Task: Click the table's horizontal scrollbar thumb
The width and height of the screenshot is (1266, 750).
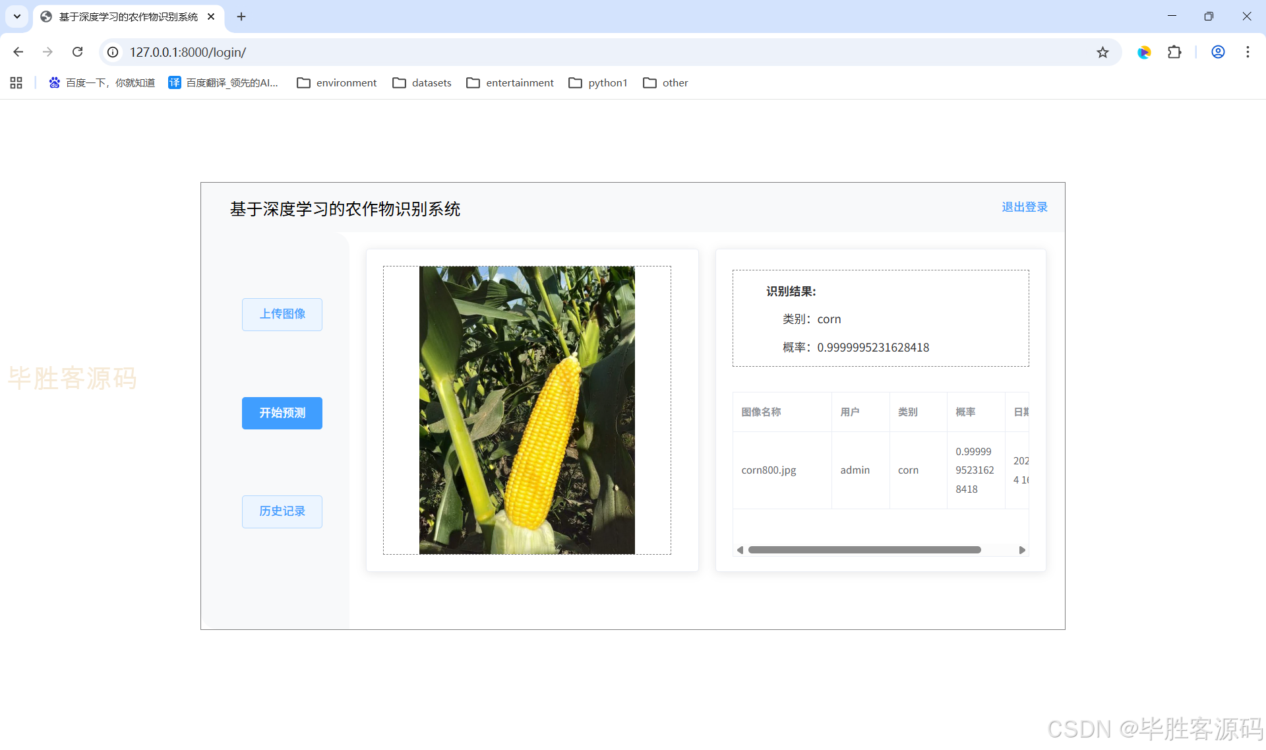Action: pyautogui.click(x=864, y=550)
